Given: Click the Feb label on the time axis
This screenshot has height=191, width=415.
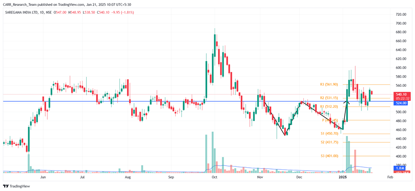Looking at the screenshot, I should 390,176.
